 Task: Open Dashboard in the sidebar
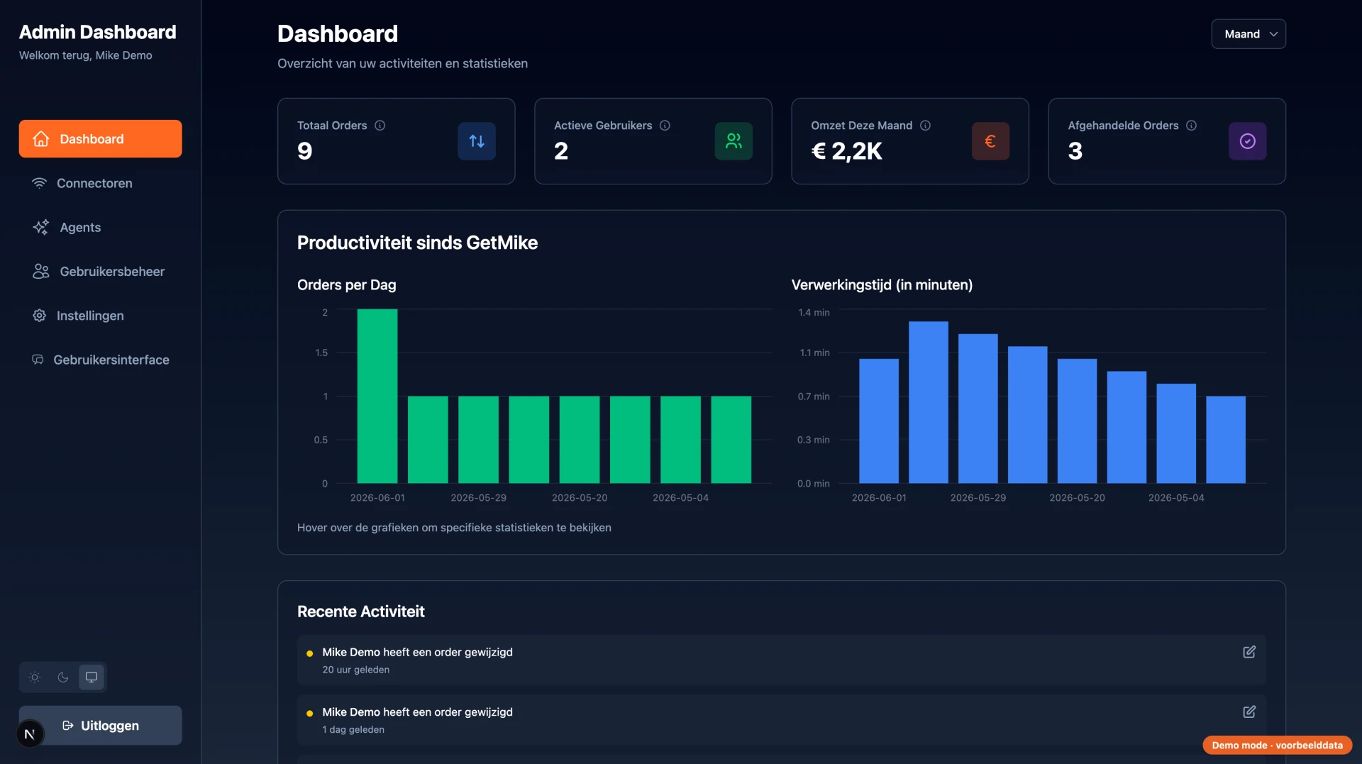(x=100, y=139)
